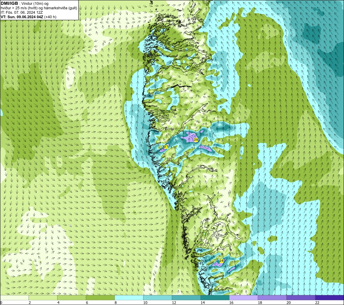
Task: Click the yellow gust label 26
Action: [222, 261]
